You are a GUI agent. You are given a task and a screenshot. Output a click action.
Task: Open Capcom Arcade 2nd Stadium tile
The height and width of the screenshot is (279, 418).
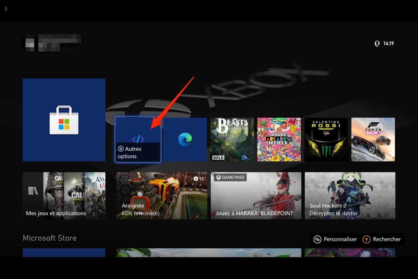tap(279, 139)
